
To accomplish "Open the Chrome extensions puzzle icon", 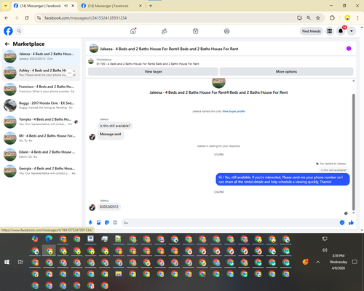I will 332,18.
